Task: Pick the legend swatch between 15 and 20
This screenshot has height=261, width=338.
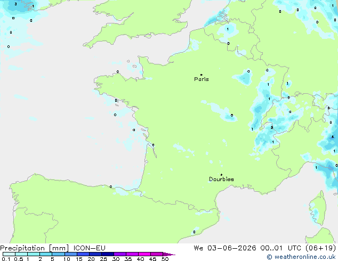Action: pyautogui.click(x=83, y=254)
